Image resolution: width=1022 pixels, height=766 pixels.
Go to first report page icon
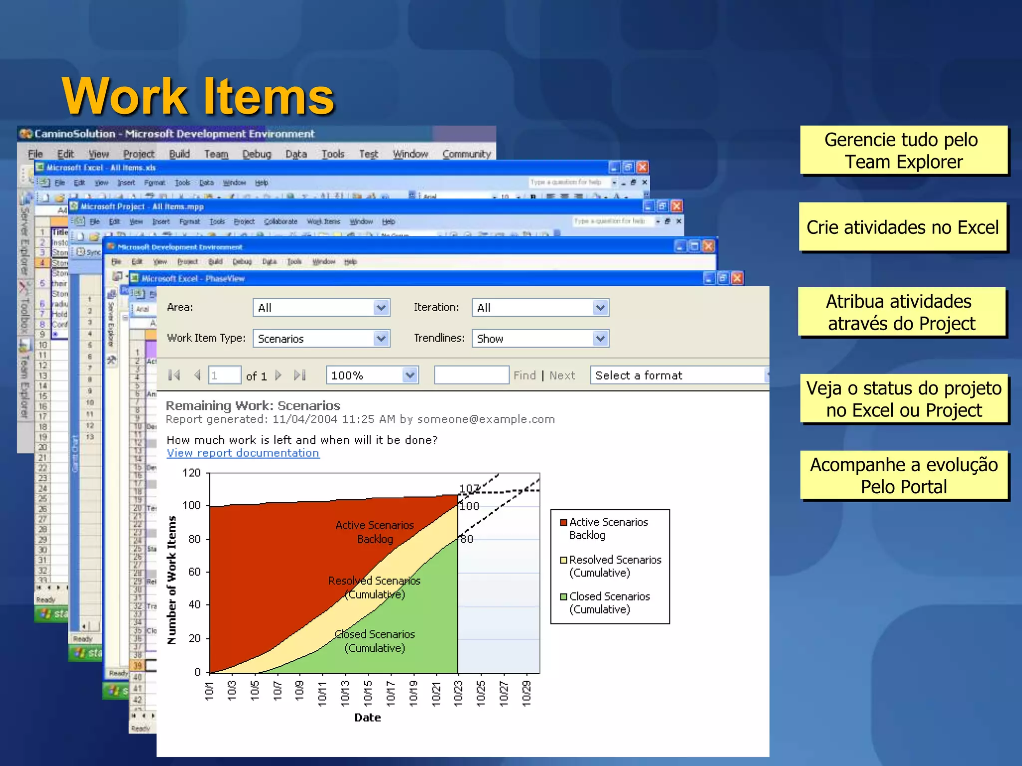pos(174,375)
